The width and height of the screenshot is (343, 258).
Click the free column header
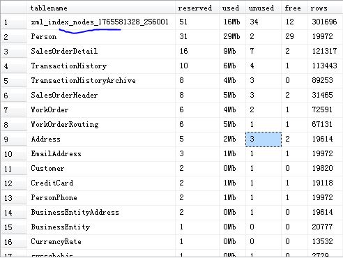(x=294, y=8)
